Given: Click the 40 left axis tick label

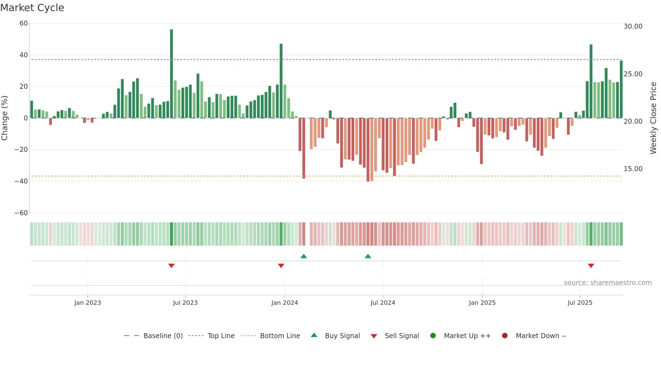Looking at the screenshot, I should 24,55.
